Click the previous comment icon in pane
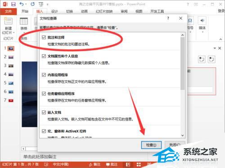Viewport: 225px width, 168px height. tap(202, 59)
